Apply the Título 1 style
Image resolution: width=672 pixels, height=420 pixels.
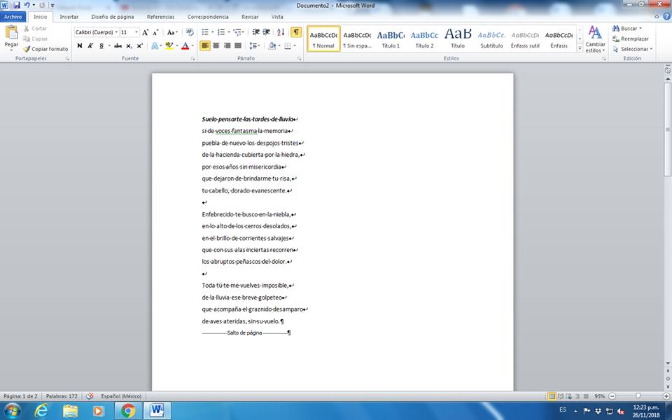click(391, 38)
